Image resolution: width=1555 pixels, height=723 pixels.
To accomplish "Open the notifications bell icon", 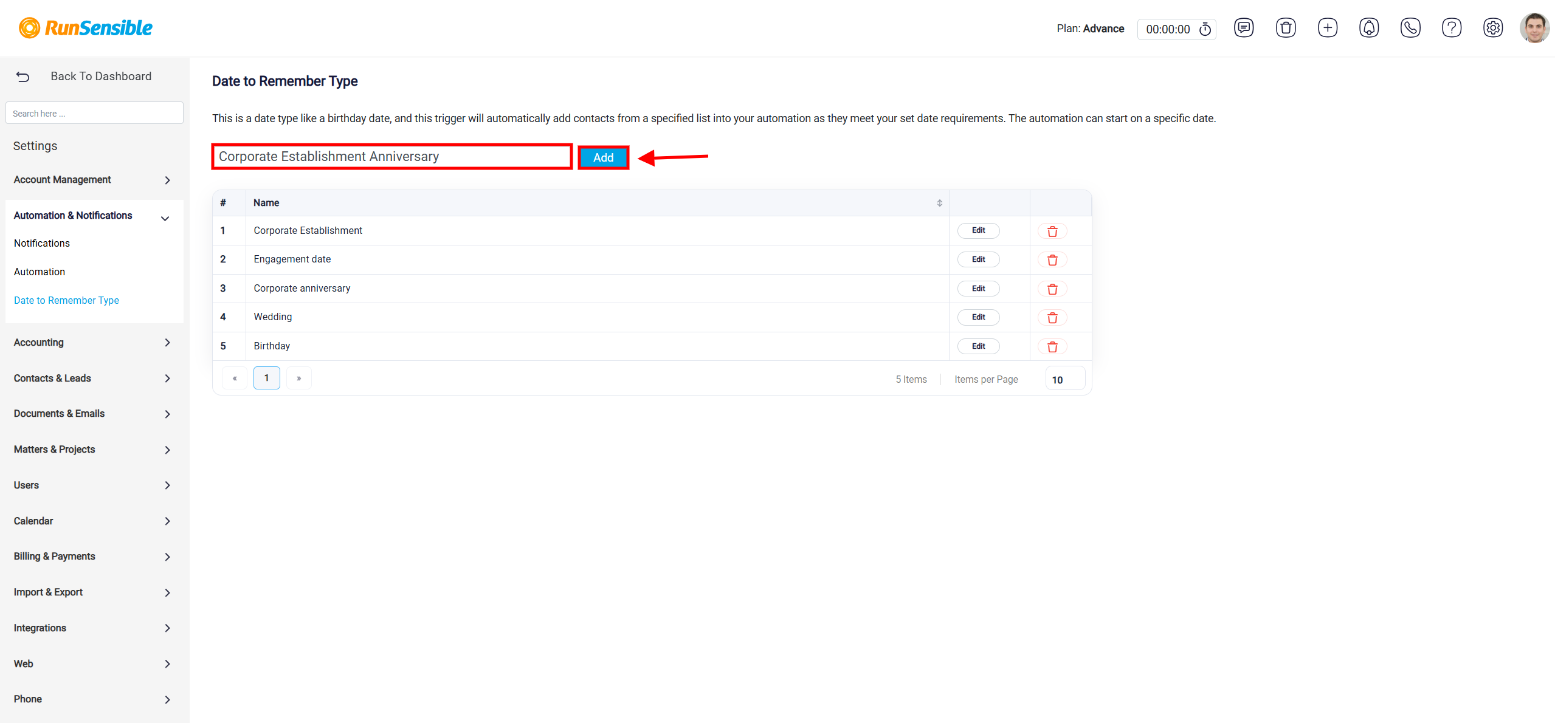I will [x=1369, y=28].
